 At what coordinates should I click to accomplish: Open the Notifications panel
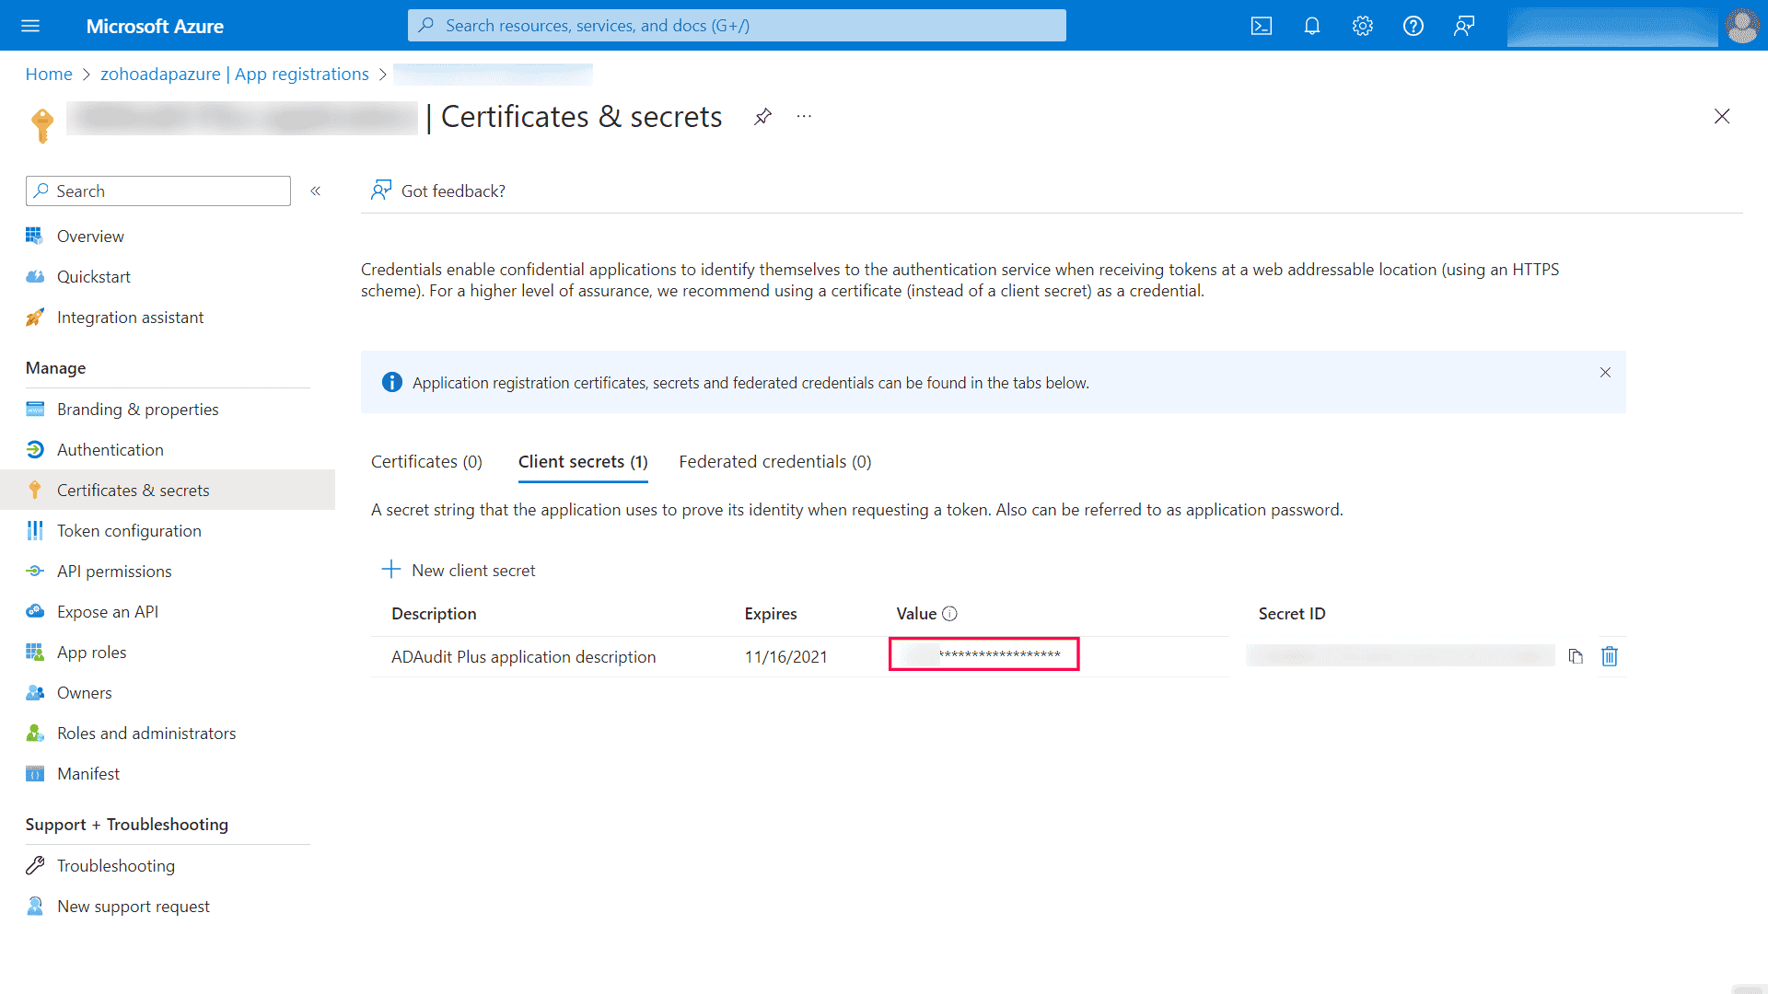pyautogui.click(x=1311, y=26)
